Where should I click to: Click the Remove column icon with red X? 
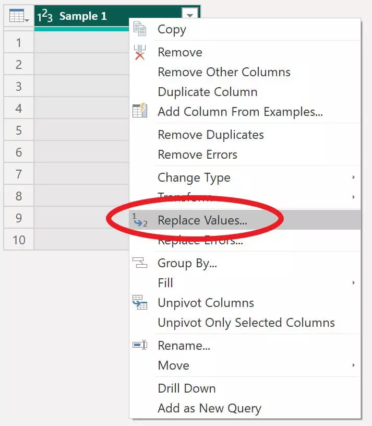click(x=140, y=52)
